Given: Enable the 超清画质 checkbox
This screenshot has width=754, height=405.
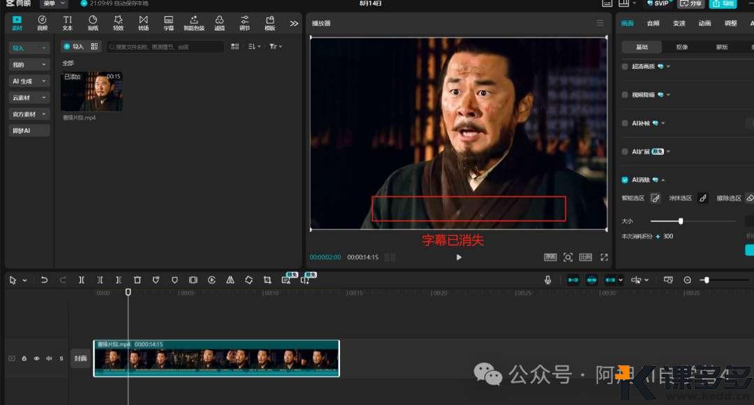Looking at the screenshot, I should point(625,66).
